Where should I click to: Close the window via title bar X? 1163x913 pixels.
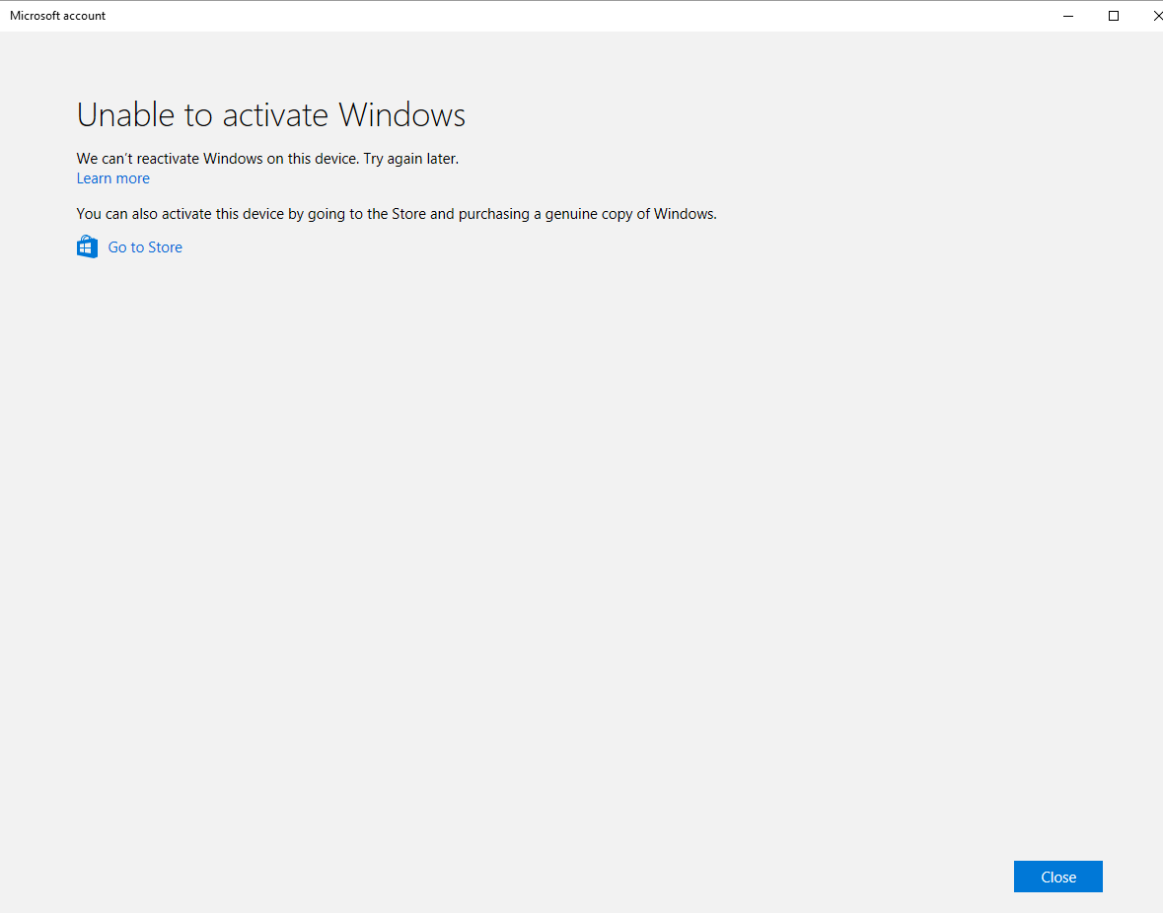(1156, 16)
